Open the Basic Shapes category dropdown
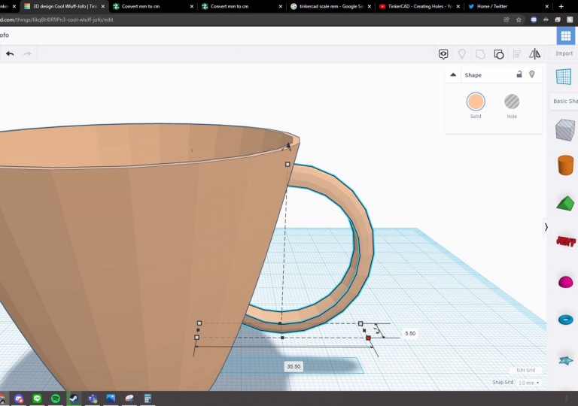The width and height of the screenshot is (578, 406). (x=564, y=101)
